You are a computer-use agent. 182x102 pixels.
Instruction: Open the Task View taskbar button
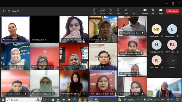tap(45, 99)
